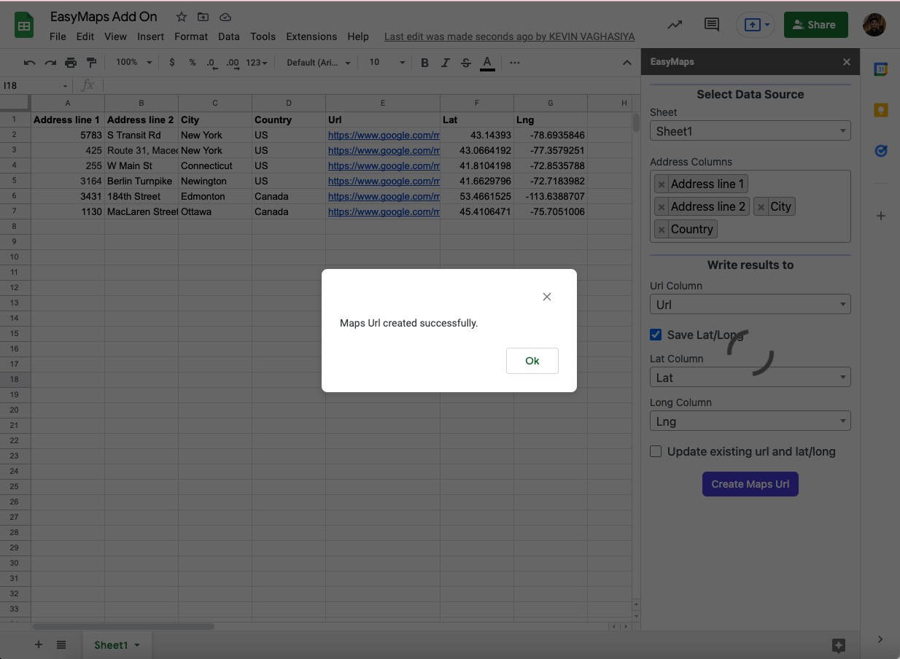Open the text color picker
900x659 pixels.
[487, 63]
